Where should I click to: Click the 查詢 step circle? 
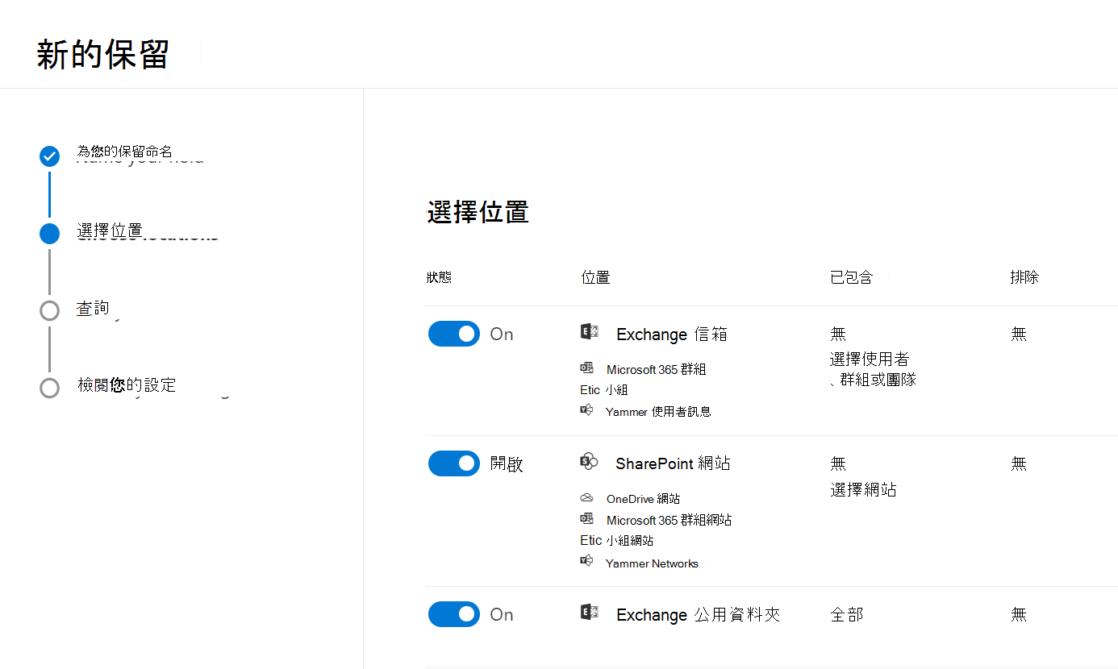pos(49,310)
